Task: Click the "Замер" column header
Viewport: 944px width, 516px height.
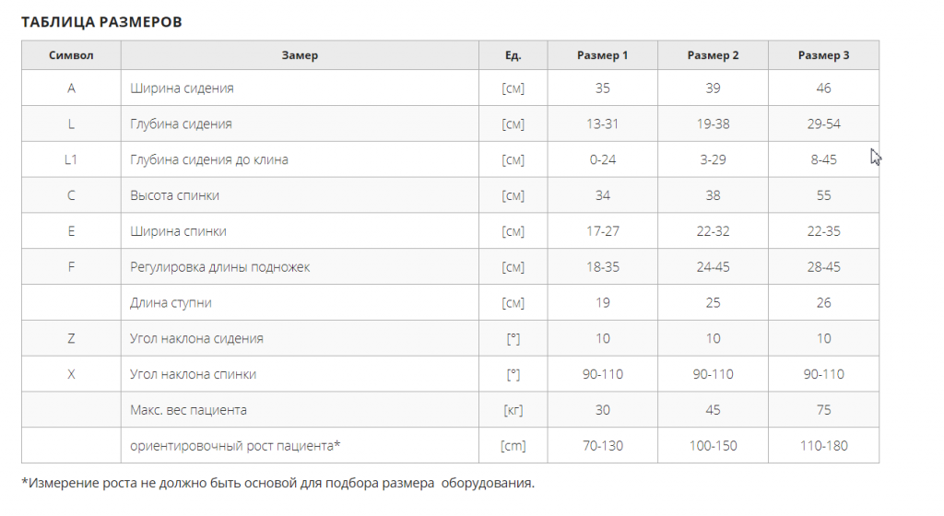Action: point(300,55)
